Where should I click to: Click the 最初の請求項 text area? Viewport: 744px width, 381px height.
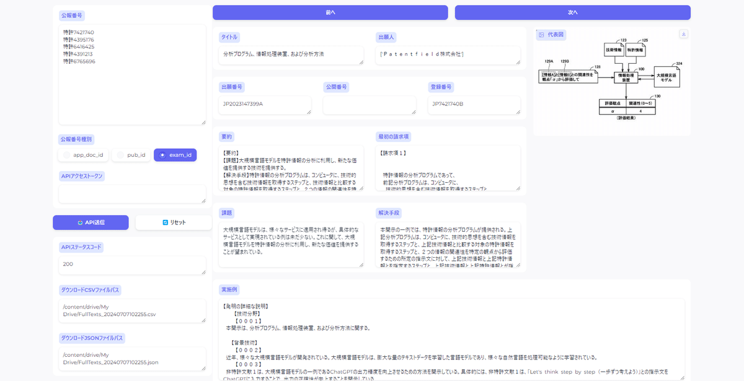[448, 169]
